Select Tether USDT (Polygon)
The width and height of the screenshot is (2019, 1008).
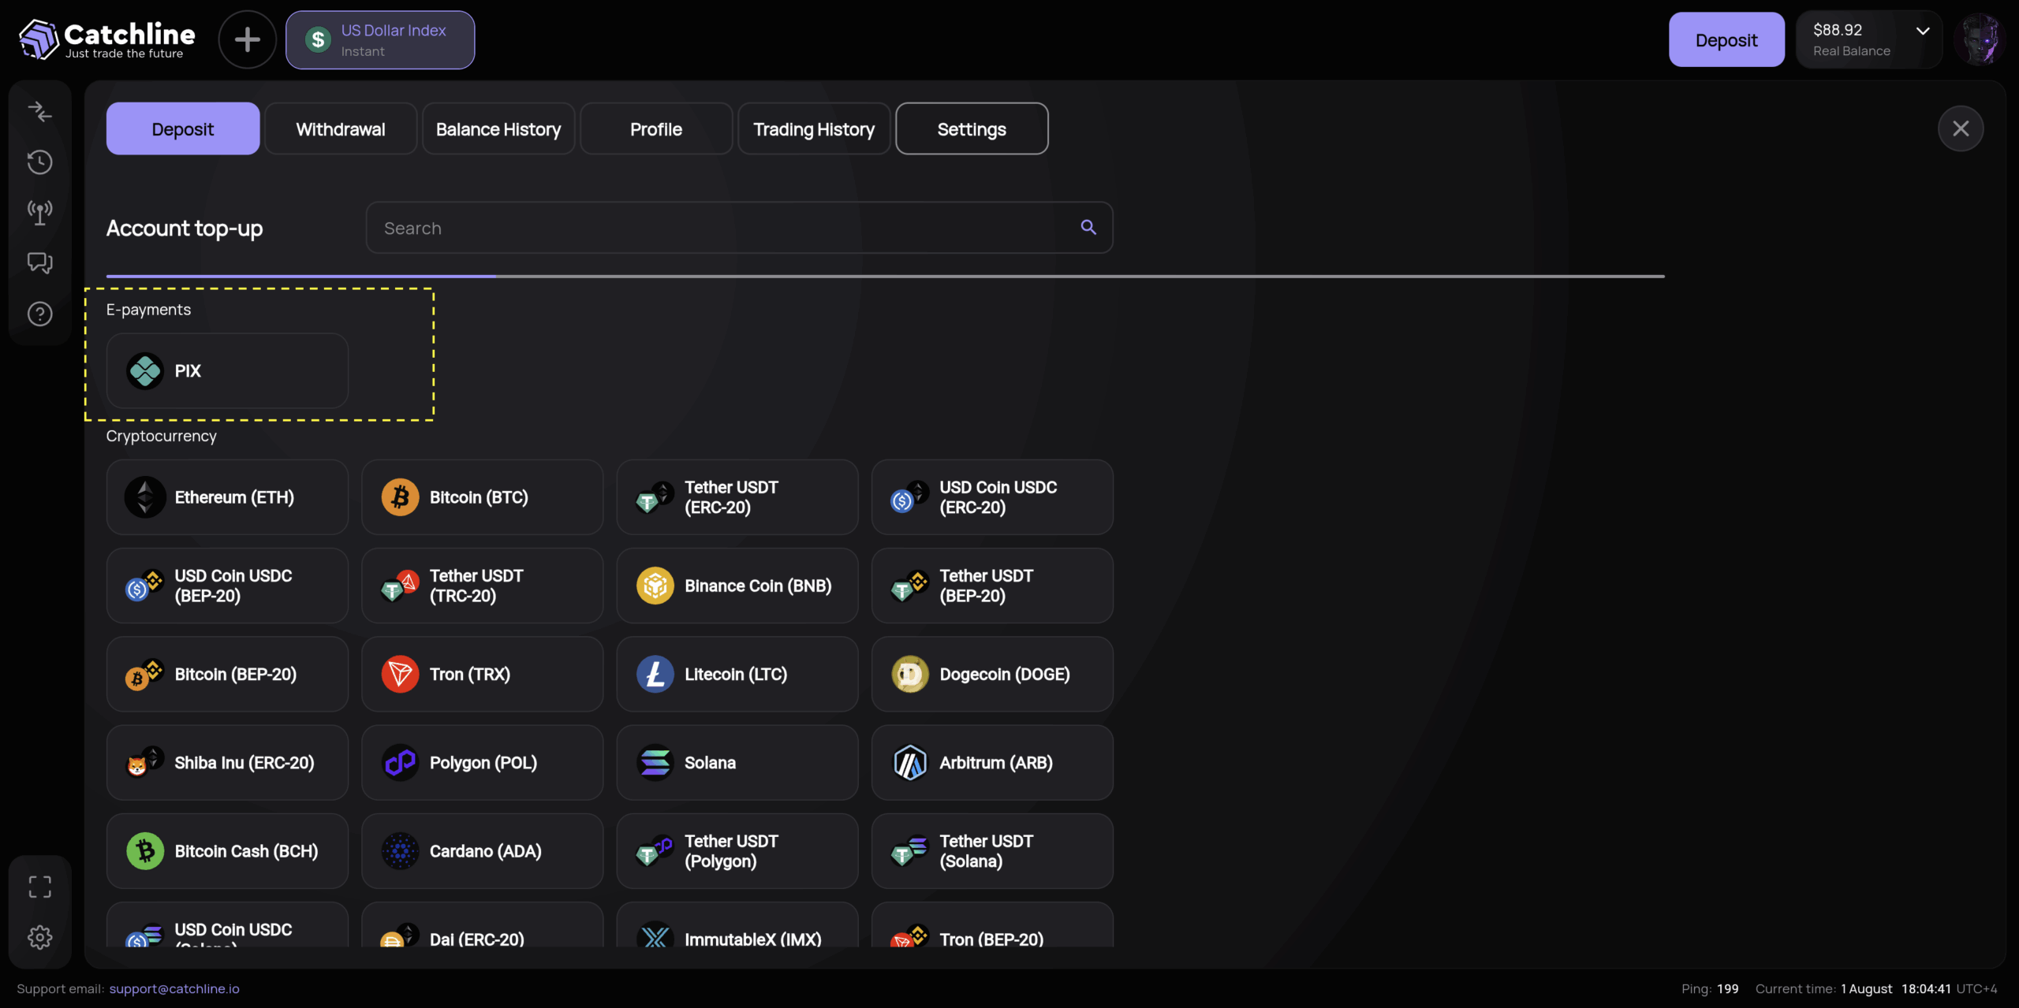[x=737, y=851]
